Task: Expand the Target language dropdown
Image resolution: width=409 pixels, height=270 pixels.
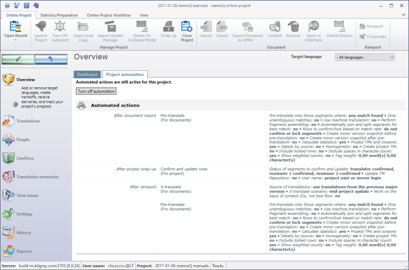Action: pyautogui.click(x=364, y=57)
